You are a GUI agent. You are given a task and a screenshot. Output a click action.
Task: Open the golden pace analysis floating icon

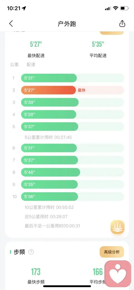[x=118, y=227]
